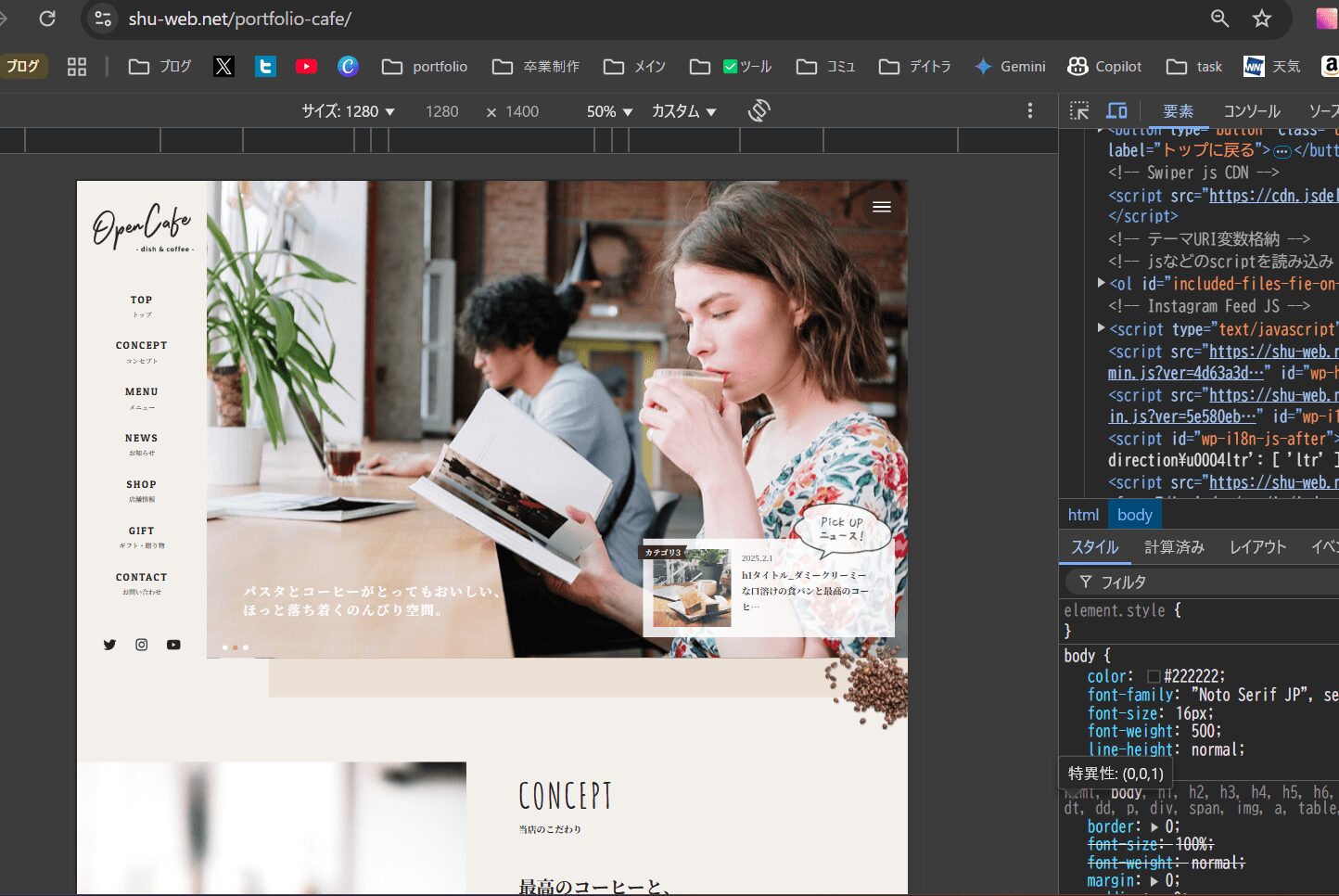Open the Canva 'C' bookmark icon

pyautogui.click(x=348, y=66)
